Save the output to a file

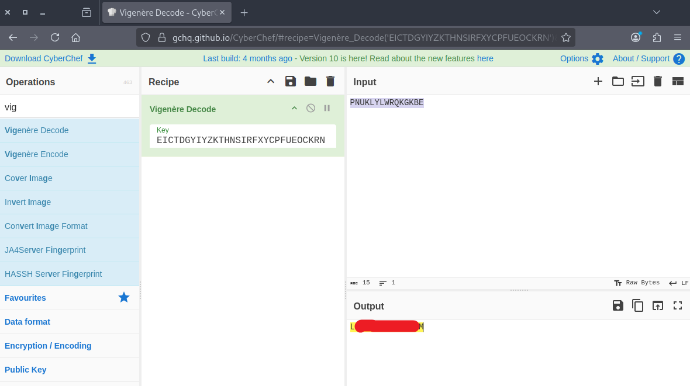617,305
